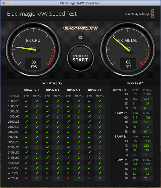Click the red X for 4320p60 BRAW 12:1 CPU
The width and height of the screenshot is (161, 188).
26,178
